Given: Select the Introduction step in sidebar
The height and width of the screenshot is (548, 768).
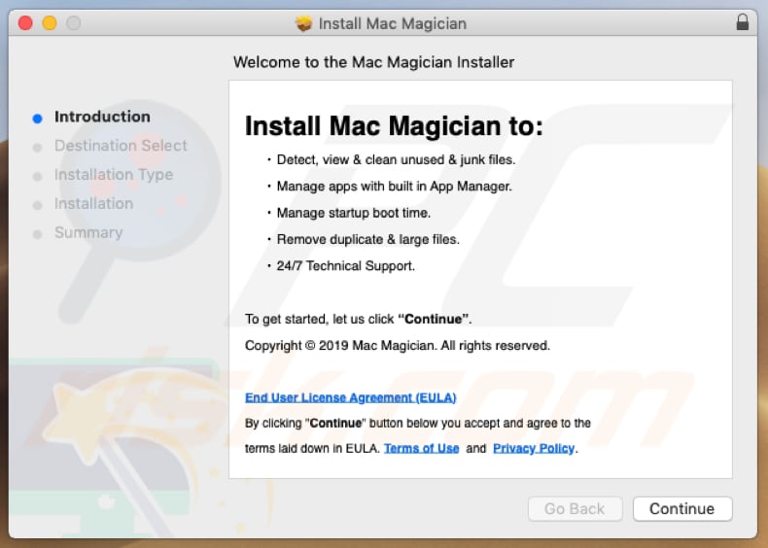Looking at the screenshot, I should pos(102,117).
